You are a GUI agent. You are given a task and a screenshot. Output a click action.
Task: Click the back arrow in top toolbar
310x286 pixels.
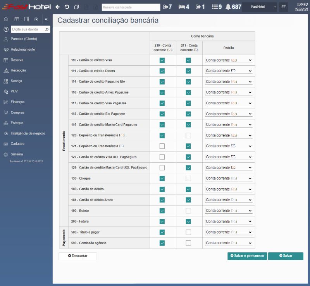(x=57, y=7)
